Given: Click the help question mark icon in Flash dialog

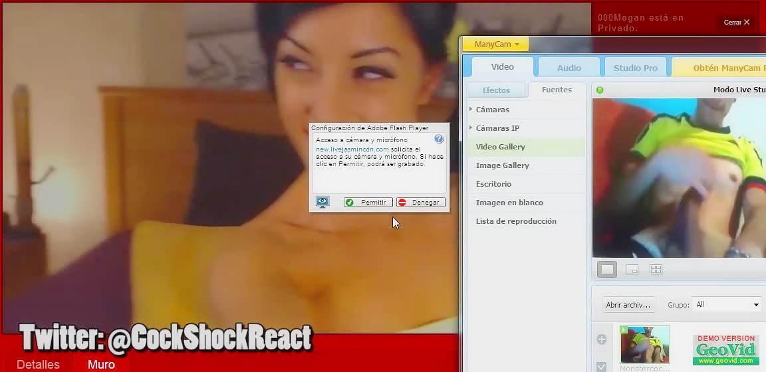Looking at the screenshot, I should coord(439,139).
